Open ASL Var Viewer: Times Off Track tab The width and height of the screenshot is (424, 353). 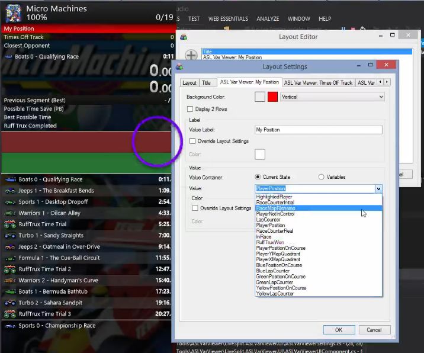tap(318, 83)
